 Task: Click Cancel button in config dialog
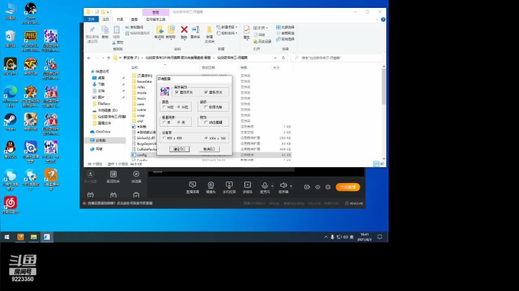coord(209,149)
